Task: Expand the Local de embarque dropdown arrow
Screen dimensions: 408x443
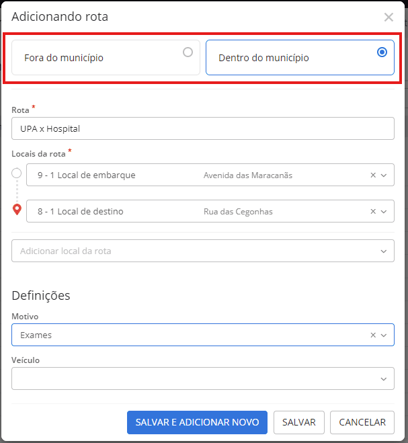Action: pos(384,175)
